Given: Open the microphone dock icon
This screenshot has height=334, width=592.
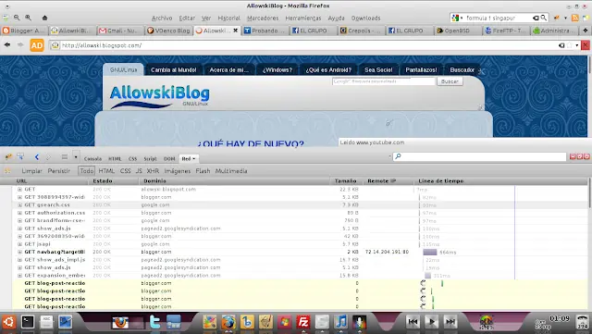Looking at the screenshot, I should (x=359, y=322).
